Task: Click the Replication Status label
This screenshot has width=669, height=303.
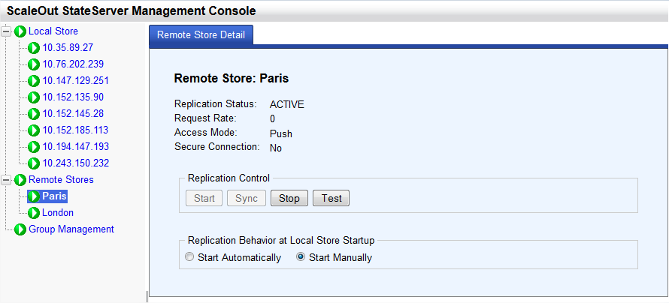Action: click(216, 104)
